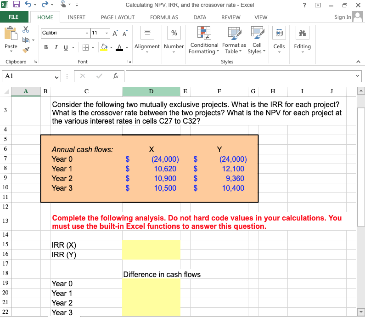
Task: Click the Paste clipboard icon
Action: pos(11,34)
